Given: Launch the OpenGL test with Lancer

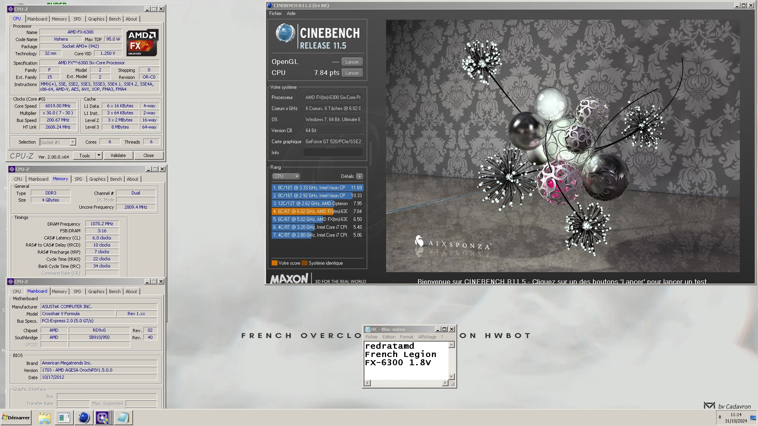Looking at the screenshot, I should (x=352, y=62).
